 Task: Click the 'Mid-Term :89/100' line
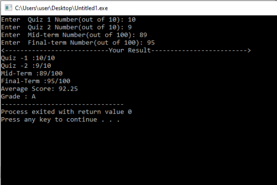(32, 73)
